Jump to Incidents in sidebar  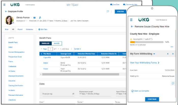click(x=12, y=90)
